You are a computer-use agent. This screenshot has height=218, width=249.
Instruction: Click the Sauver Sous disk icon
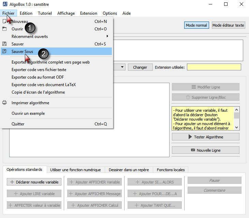click(x=4, y=51)
